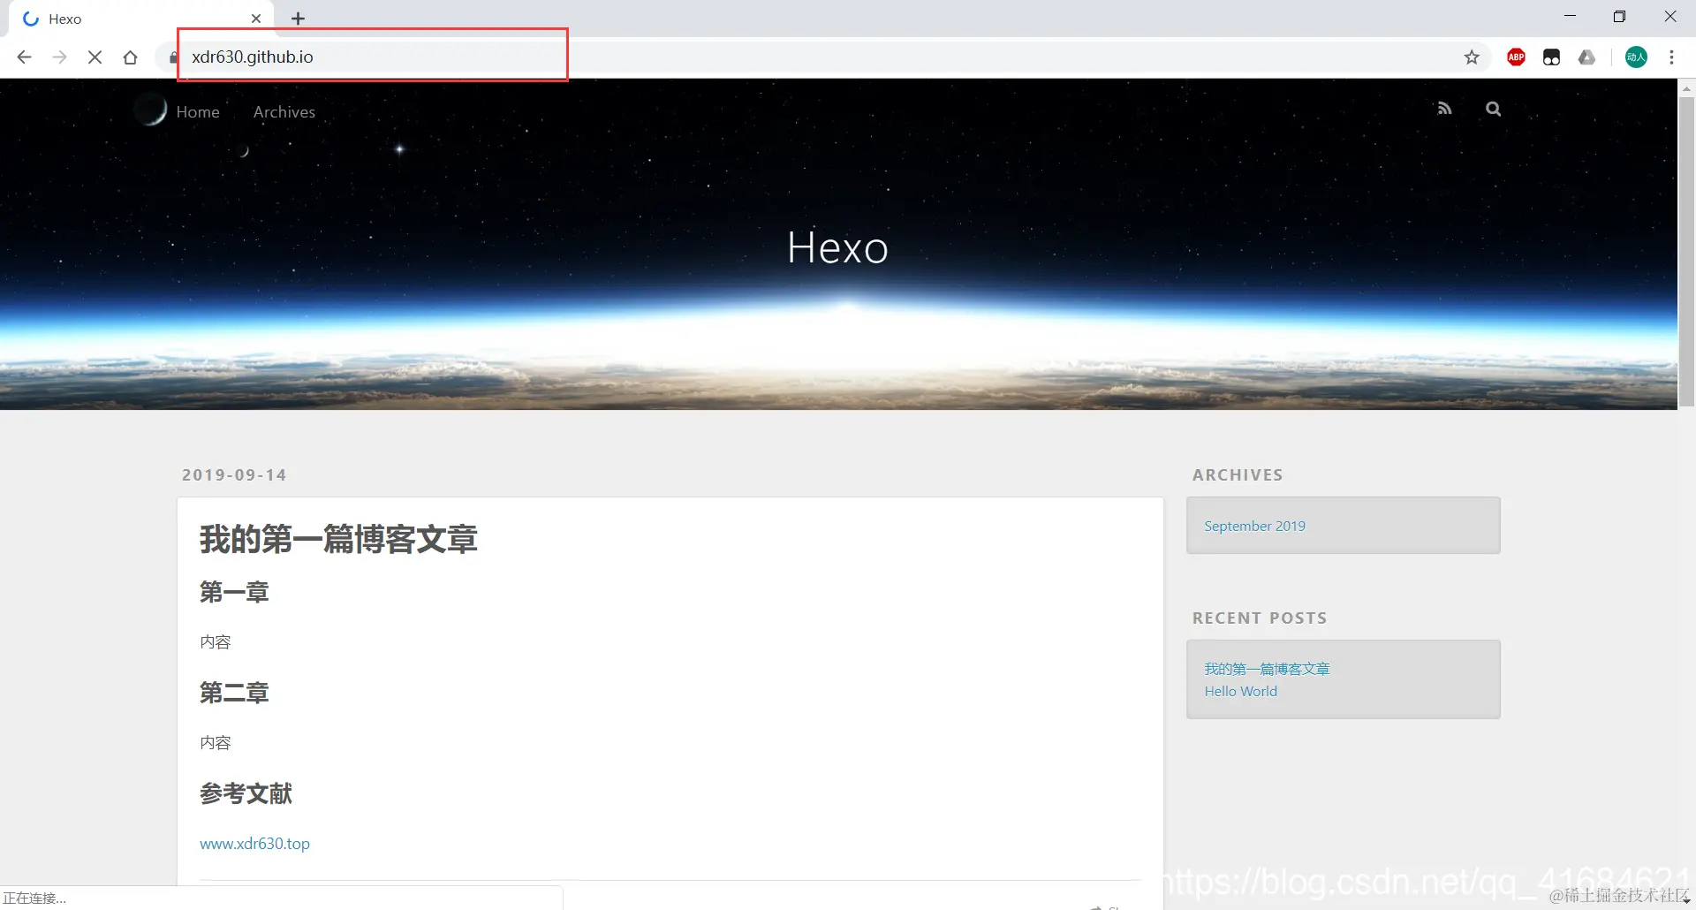The height and width of the screenshot is (910, 1696).
Task: Stop loading the page
Action: point(95,57)
